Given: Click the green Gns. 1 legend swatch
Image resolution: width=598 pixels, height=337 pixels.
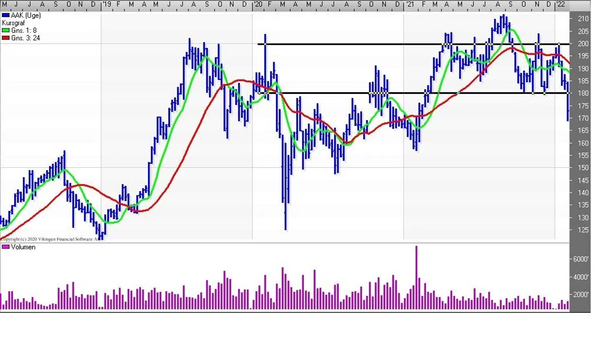Looking at the screenshot, I should [6, 30].
